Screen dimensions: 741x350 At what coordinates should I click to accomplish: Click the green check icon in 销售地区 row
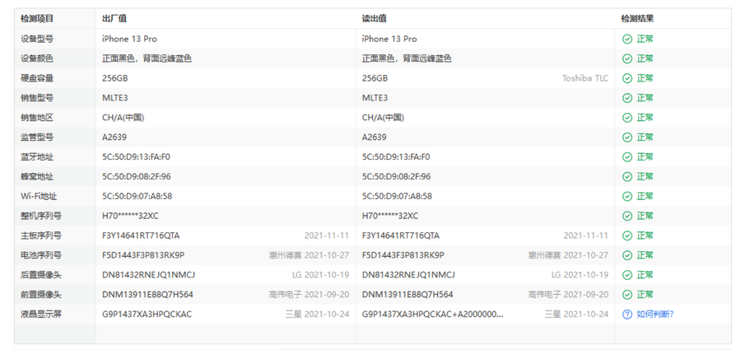click(x=627, y=118)
